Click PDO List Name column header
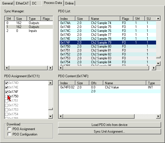The image size is (165, 143). pos(105,19)
